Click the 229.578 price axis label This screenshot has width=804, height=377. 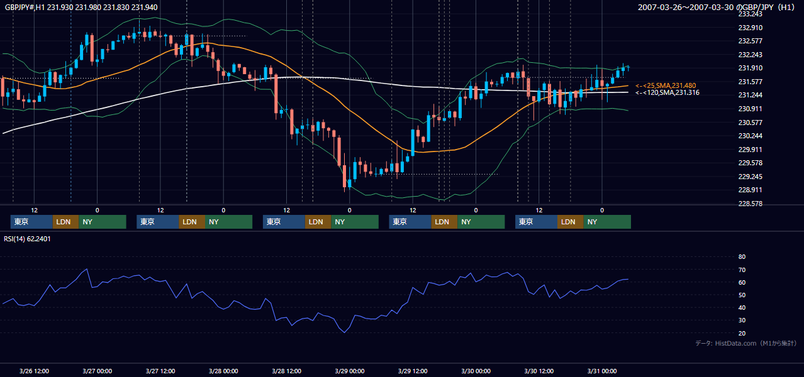pyautogui.click(x=749, y=163)
